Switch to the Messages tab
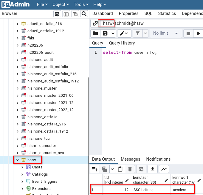Viewport: 203px width, 195px height. tap(130, 159)
